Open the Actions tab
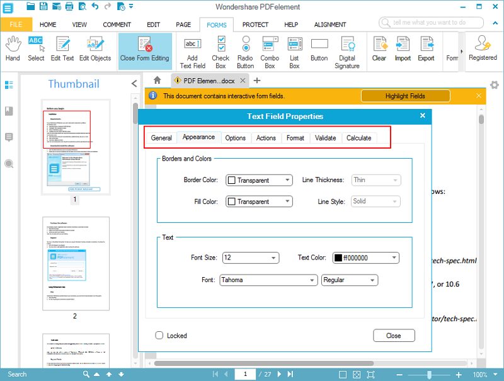This screenshot has width=504, height=381. tap(266, 138)
